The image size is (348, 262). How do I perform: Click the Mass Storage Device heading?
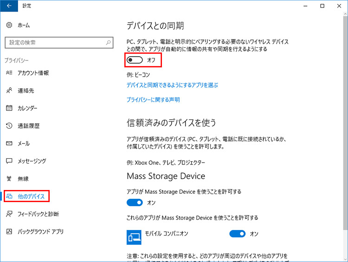(166, 176)
